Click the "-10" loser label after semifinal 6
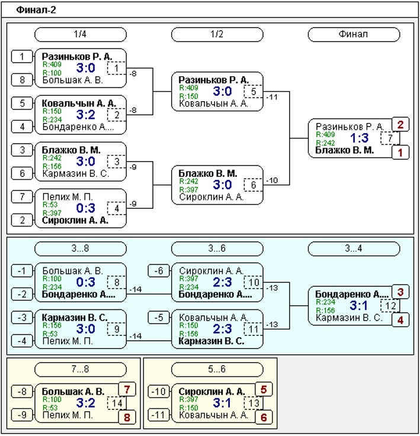Viewport: 420px width, 436px height. 272,180
